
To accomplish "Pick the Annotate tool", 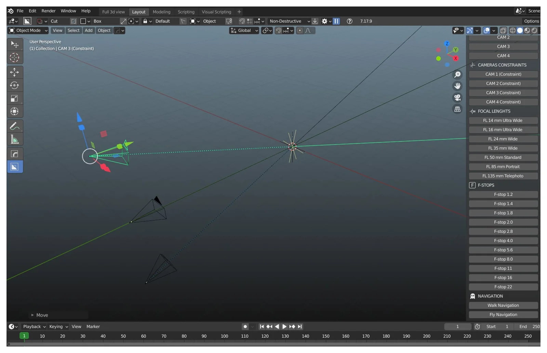I will coord(15,126).
